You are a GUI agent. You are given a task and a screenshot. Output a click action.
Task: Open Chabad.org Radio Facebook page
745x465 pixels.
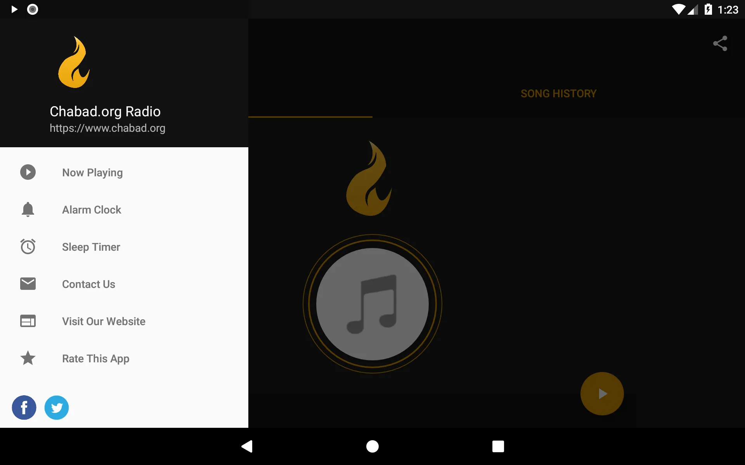pos(24,407)
